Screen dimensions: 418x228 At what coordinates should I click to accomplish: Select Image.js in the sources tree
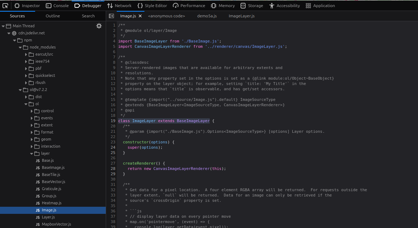[x=53, y=210]
